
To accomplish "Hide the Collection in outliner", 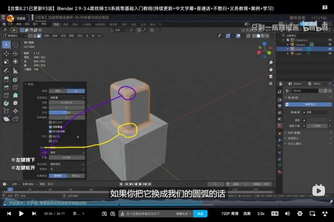I will (x=330, y=40).
